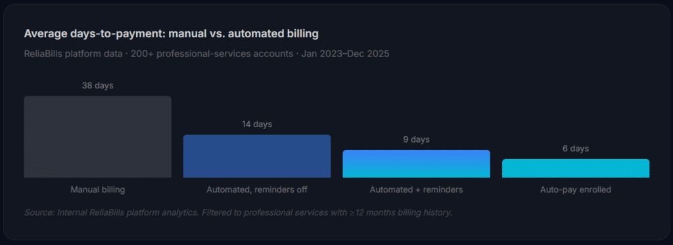Screen dimensions: 673x245
Task: Click the Manual billing bar
Action: click(97, 137)
